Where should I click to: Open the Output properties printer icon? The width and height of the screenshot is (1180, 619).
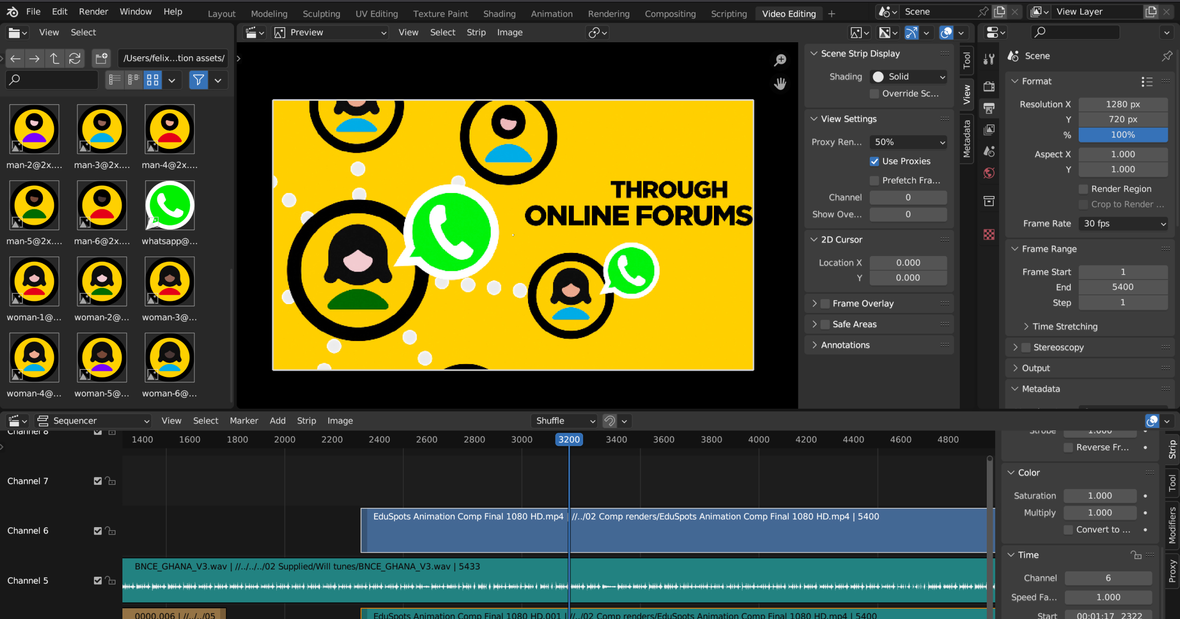pos(989,108)
